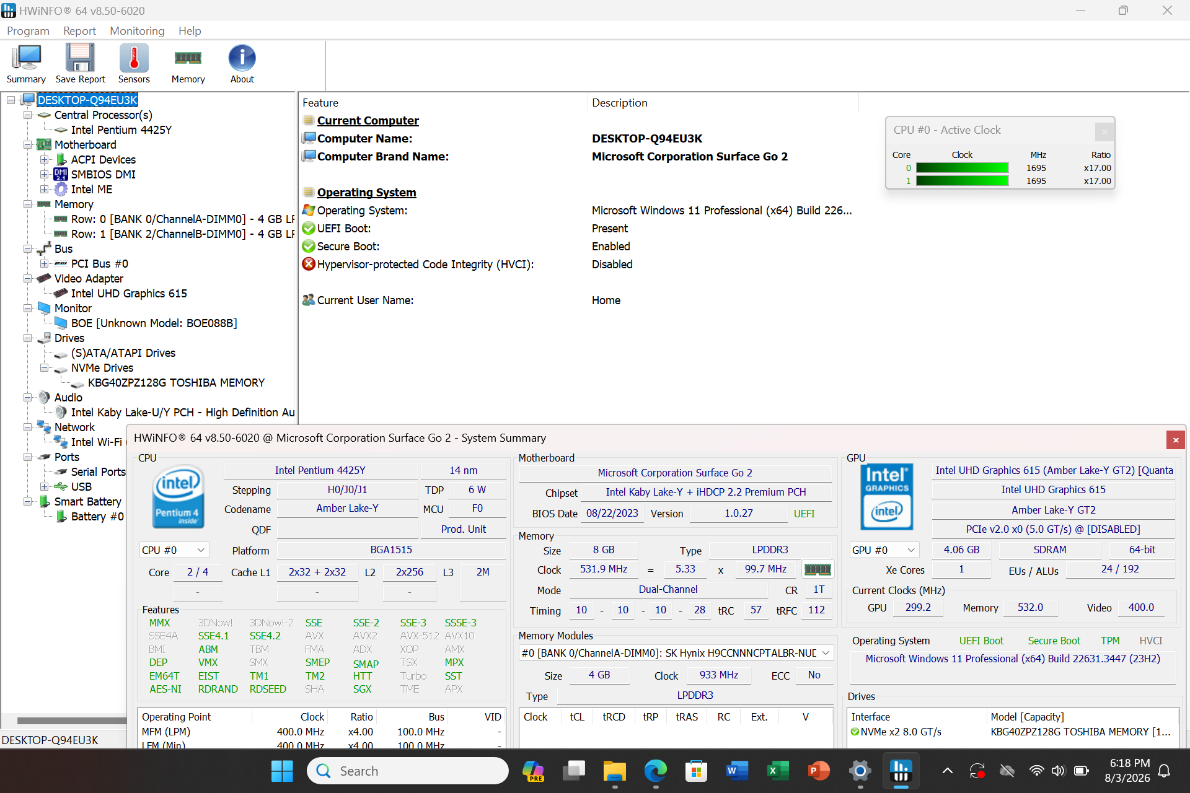
Task: Open Word from the taskbar
Action: click(737, 771)
